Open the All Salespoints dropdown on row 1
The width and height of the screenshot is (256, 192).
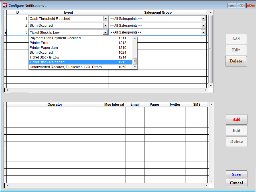tap(204, 18)
